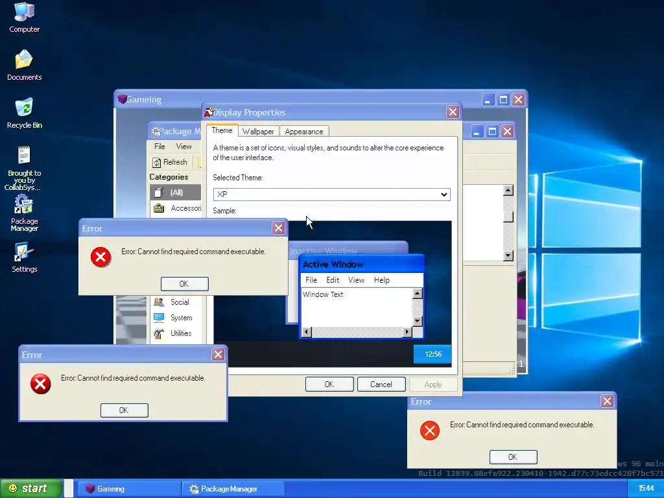Click the sample window's scroll right arrow
The image size is (664, 498).
[x=407, y=332]
